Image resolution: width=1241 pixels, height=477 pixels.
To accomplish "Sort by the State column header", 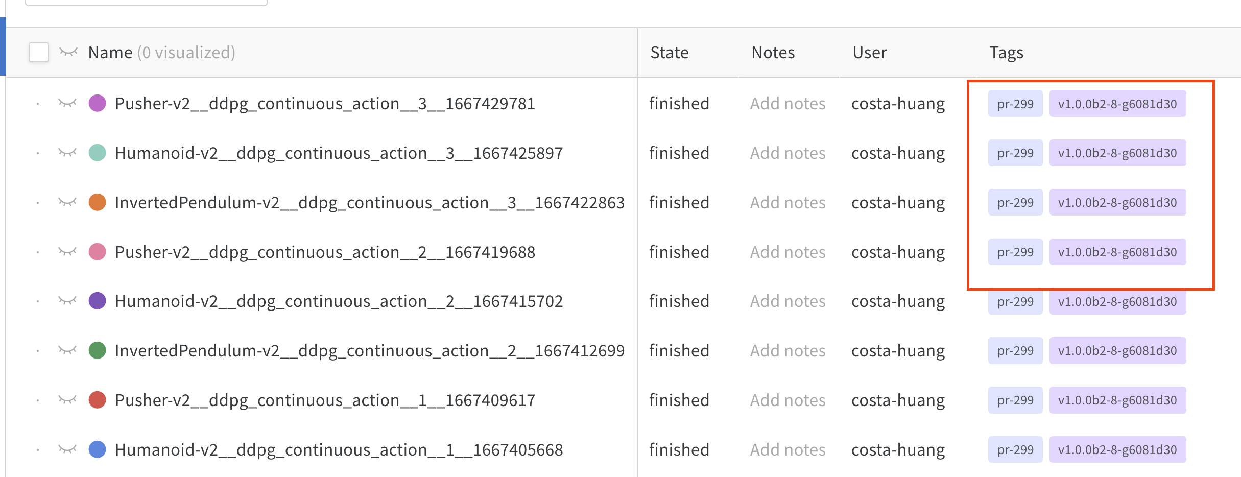I will pyautogui.click(x=669, y=53).
